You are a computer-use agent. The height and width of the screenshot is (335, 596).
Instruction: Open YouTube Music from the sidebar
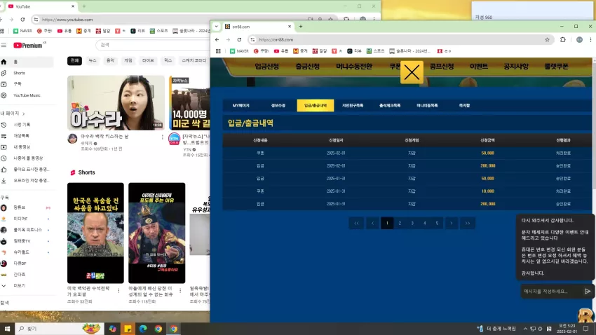click(x=27, y=95)
